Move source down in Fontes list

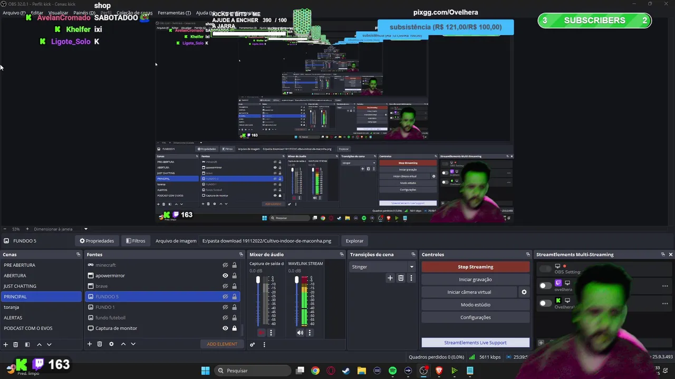[133, 344]
